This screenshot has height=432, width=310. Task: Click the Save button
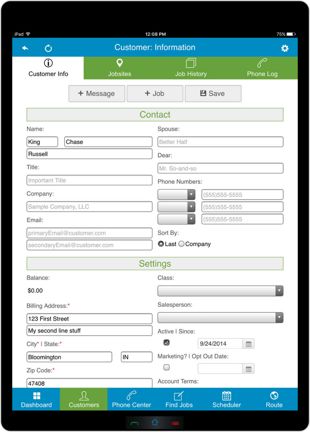coord(213,94)
